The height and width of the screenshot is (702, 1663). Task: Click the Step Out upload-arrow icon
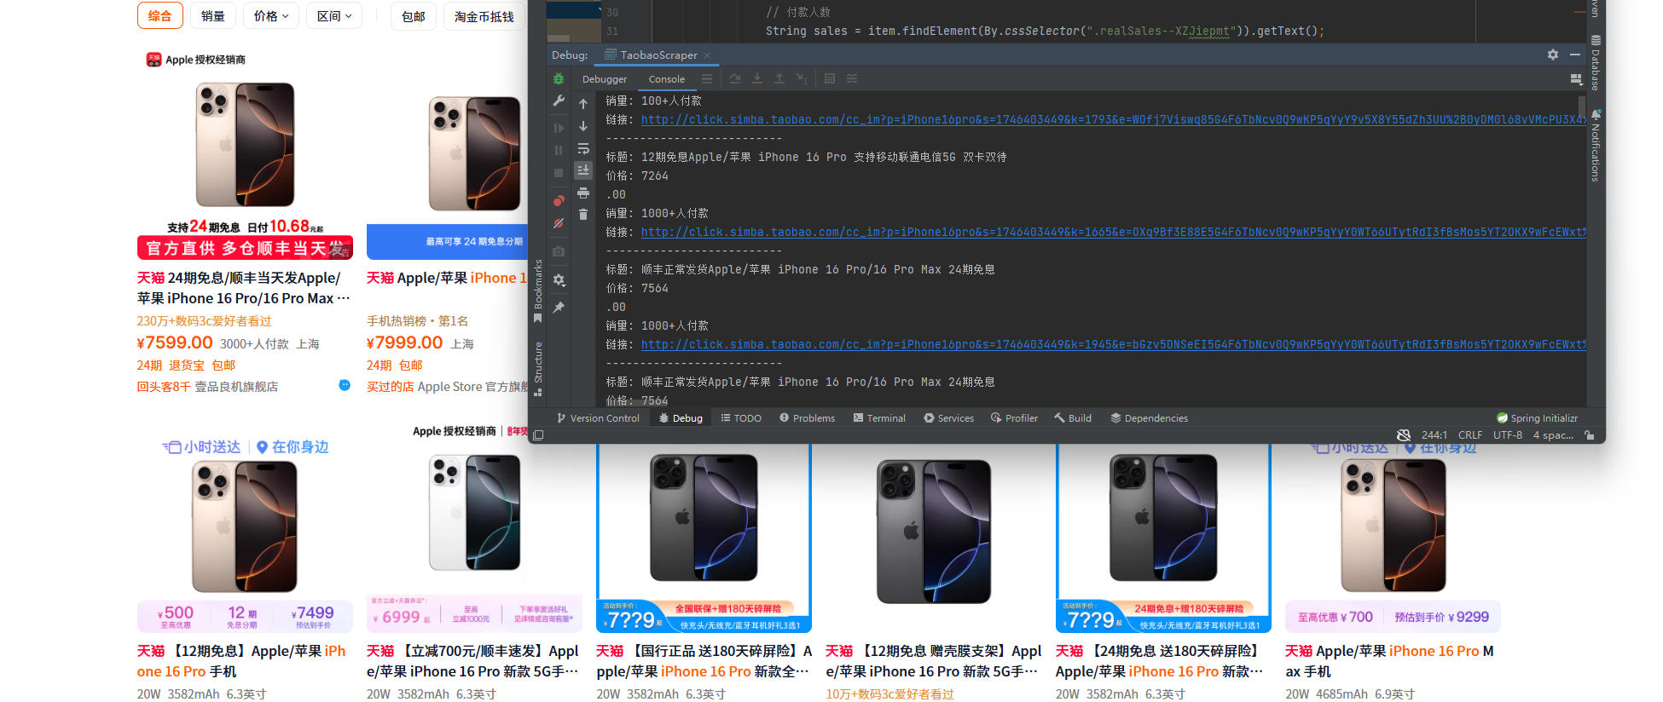click(x=779, y=78)
